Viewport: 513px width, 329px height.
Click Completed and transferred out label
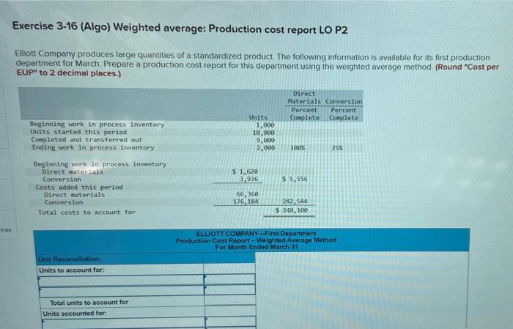[x=86, y=140]
